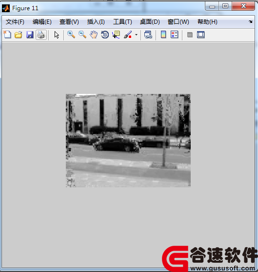258x272 pixels.
Task: Activate the Zoom Out magnifier tool
Action: pos(82,35)
